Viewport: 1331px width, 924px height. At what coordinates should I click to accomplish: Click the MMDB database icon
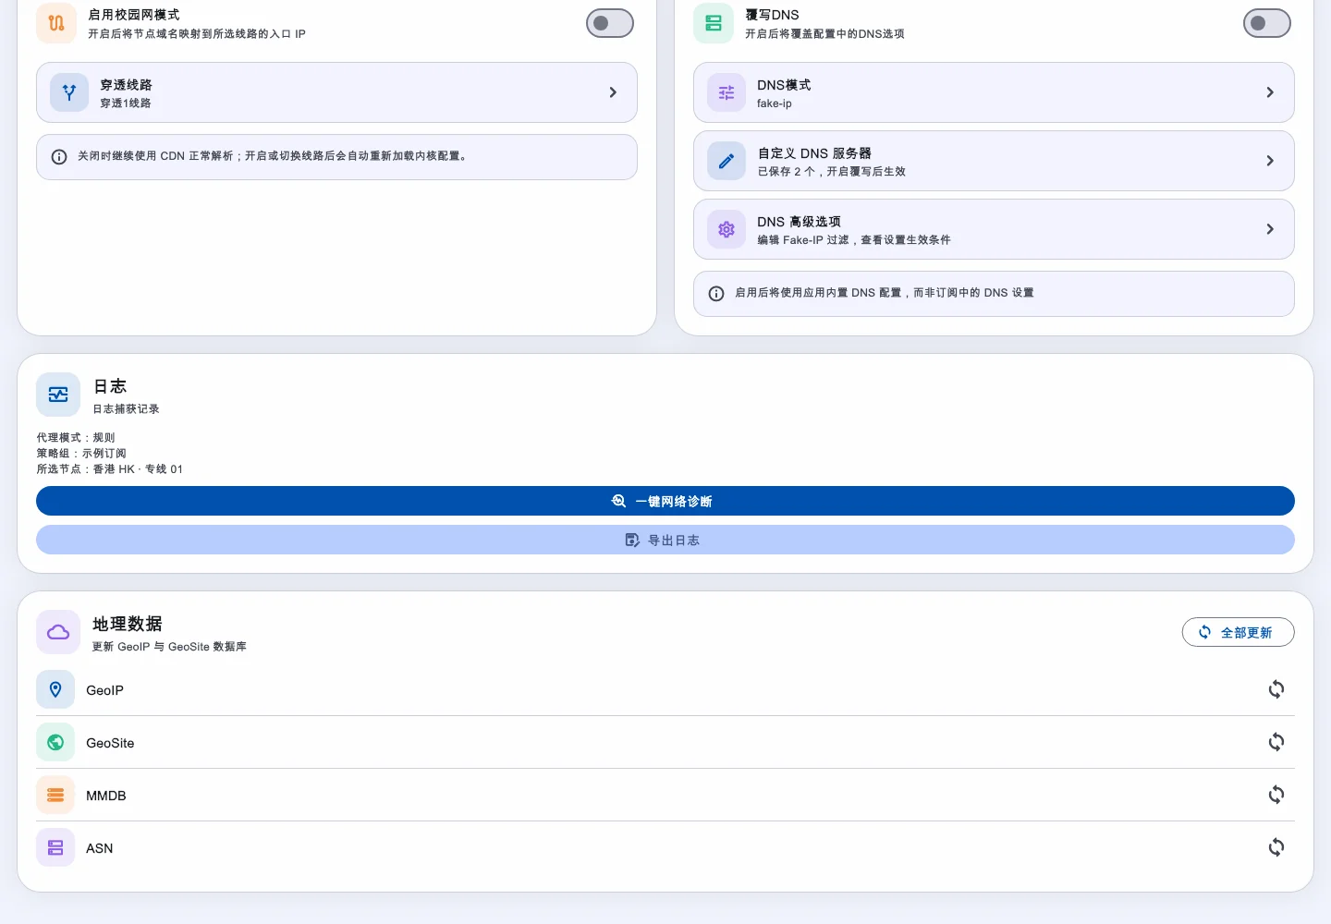pyautogui.click(x=55, y=795)
